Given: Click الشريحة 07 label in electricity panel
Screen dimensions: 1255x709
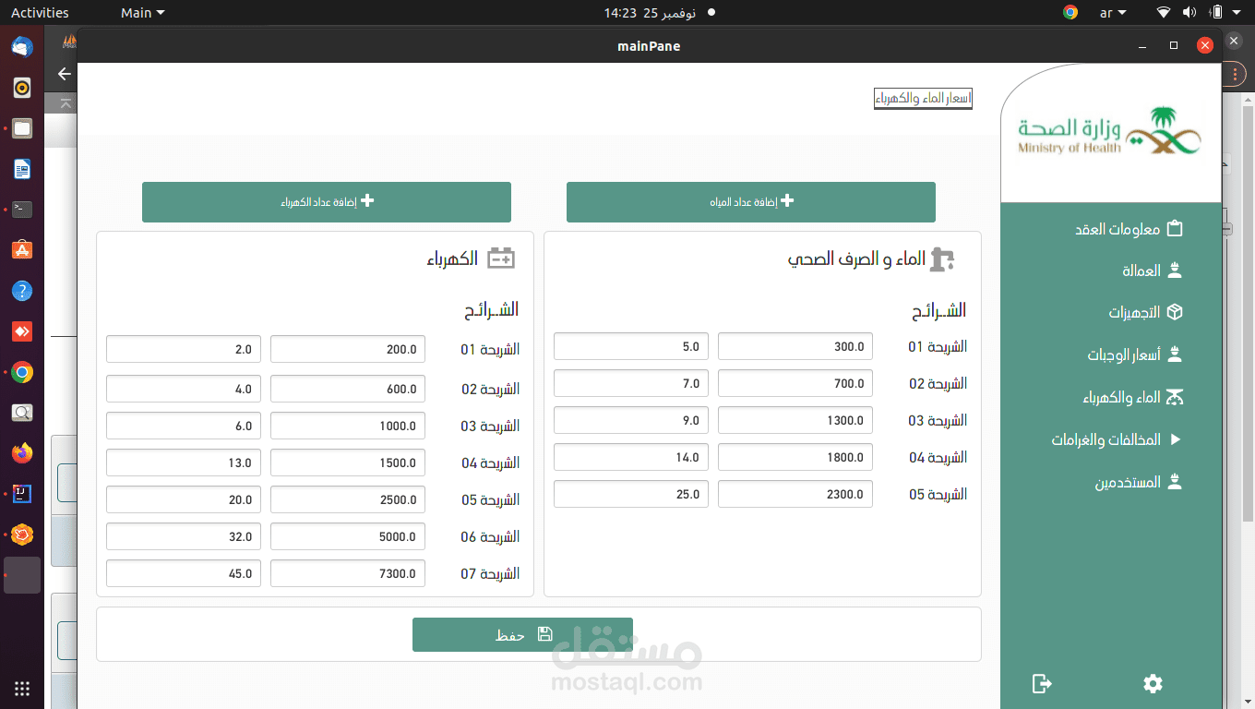Looking at the screenshot, I should tap(491, 574).
